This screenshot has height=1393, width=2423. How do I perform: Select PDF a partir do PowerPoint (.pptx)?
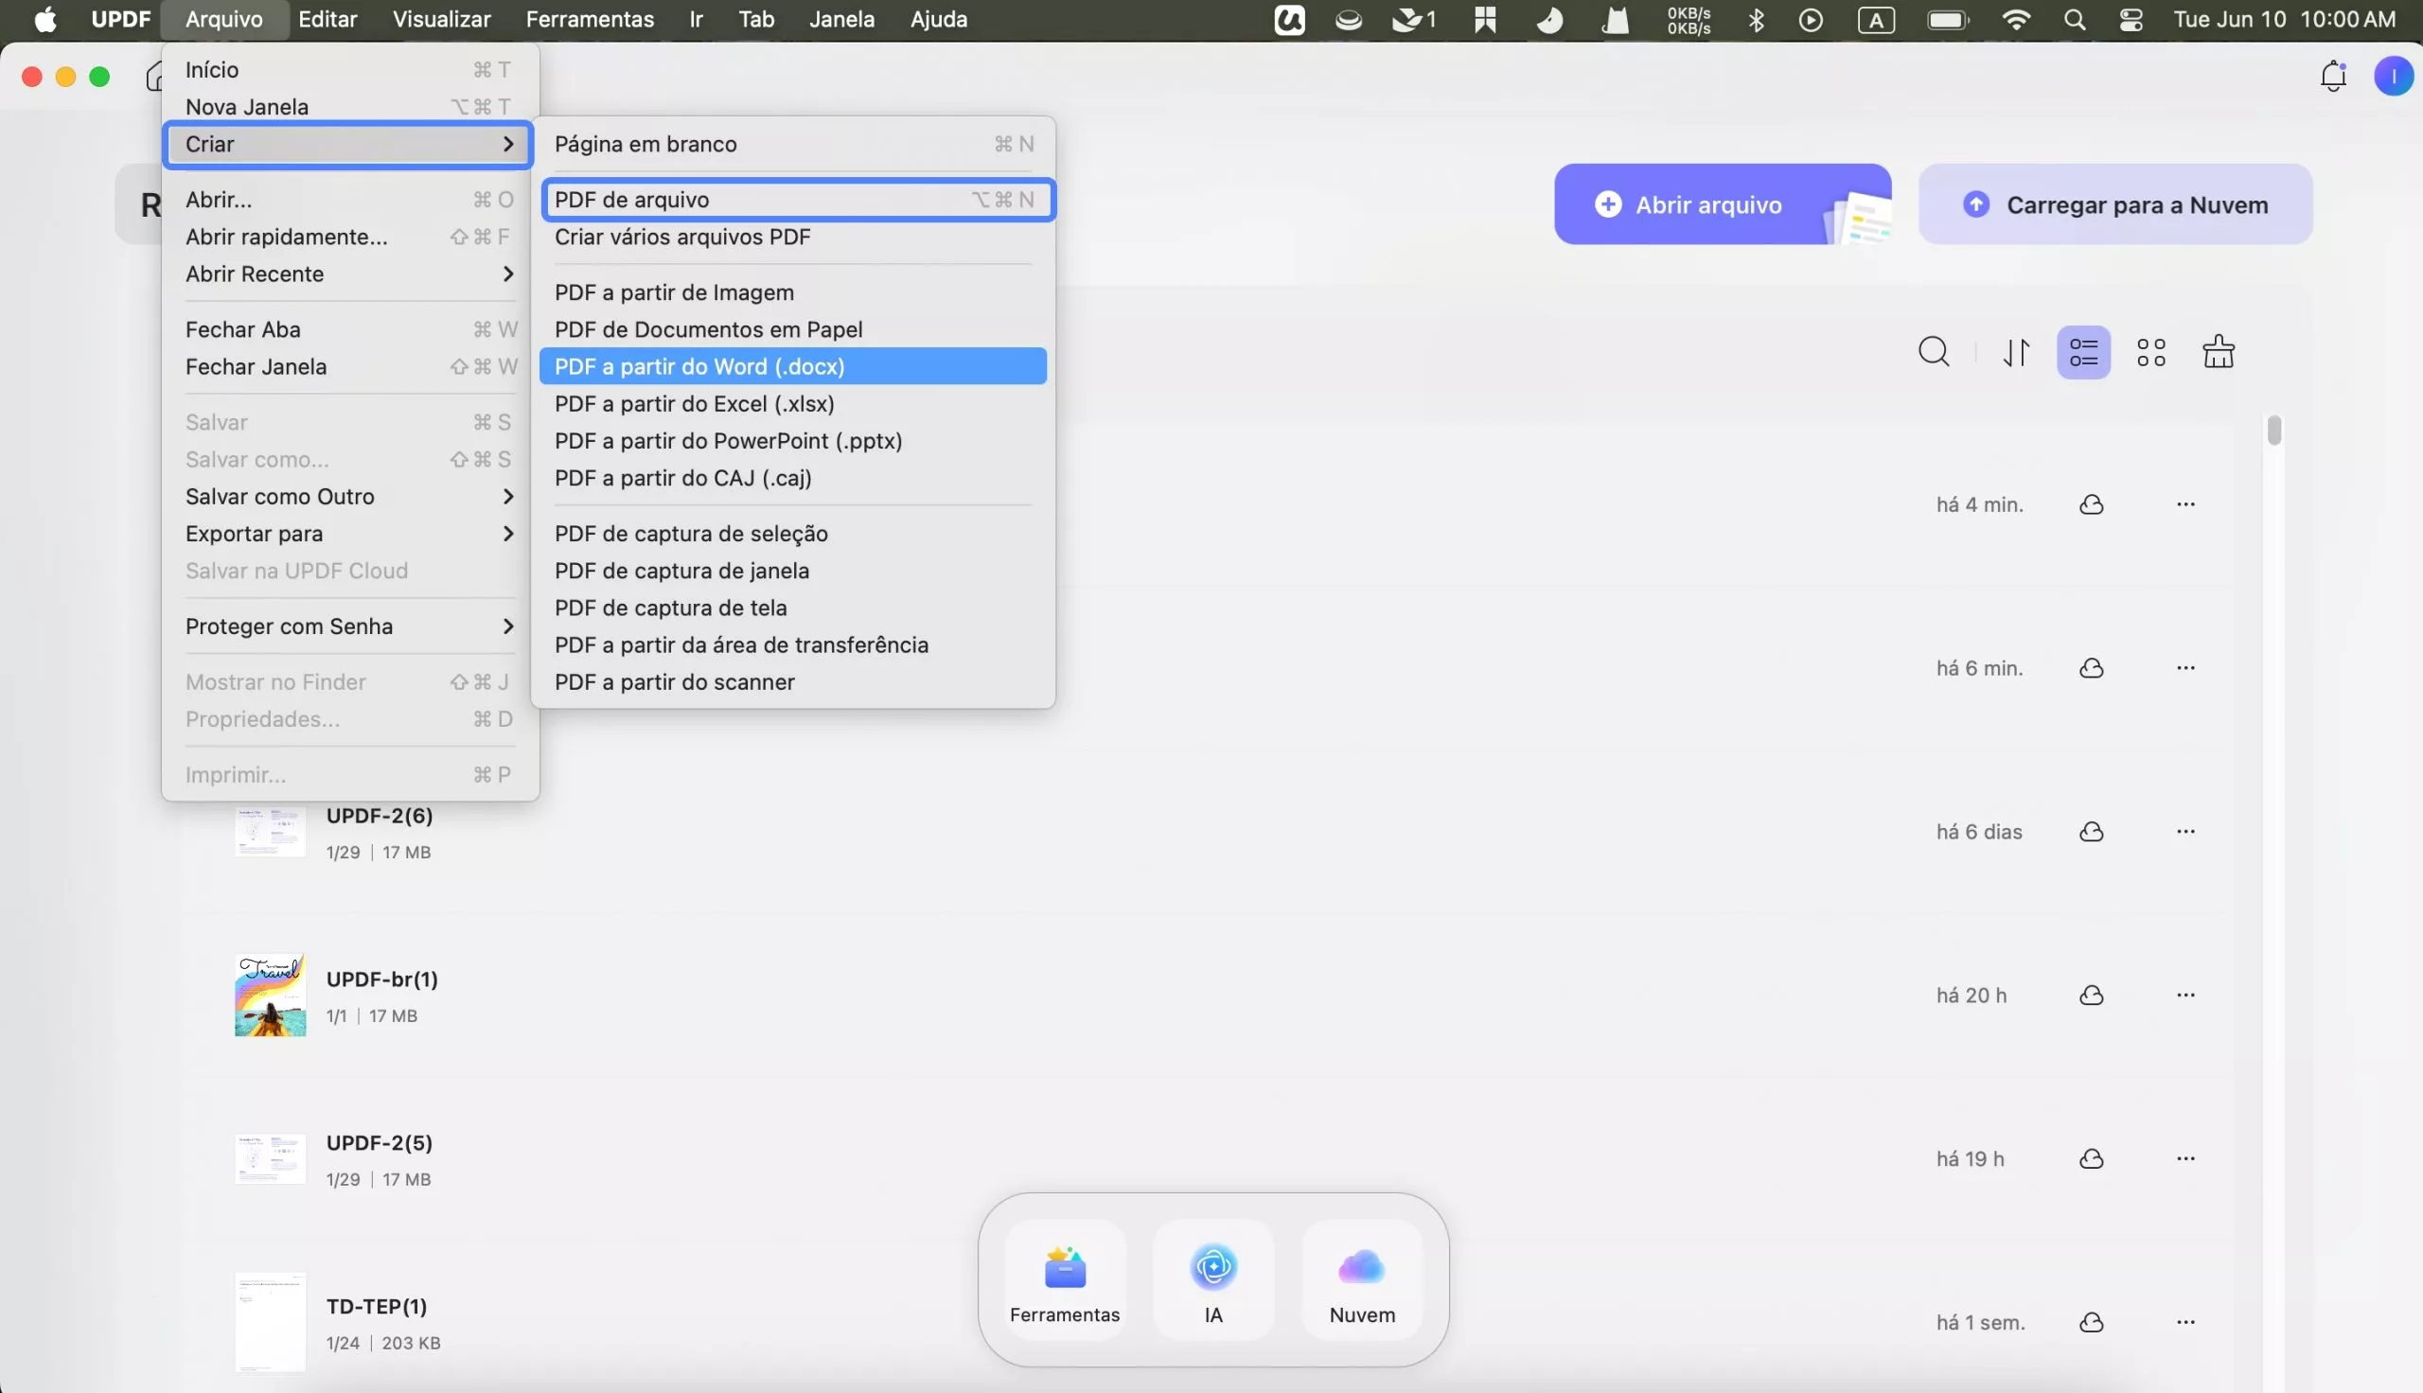tap(793, 441)
